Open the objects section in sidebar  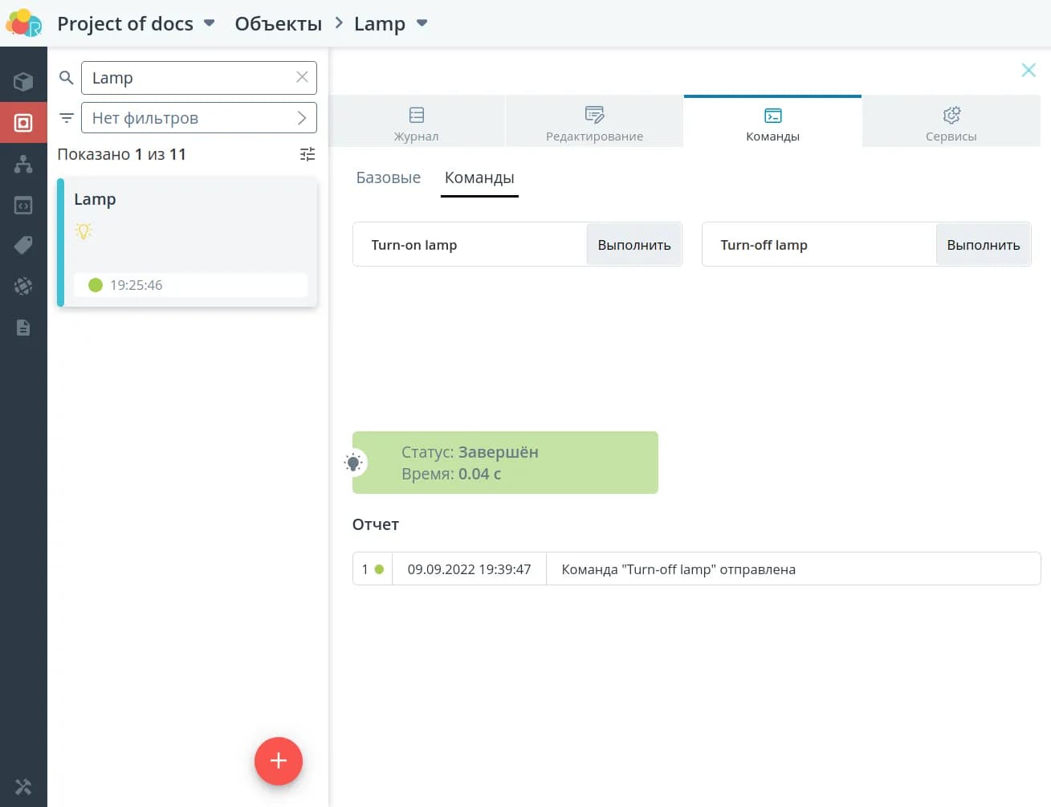click(23, 123)
